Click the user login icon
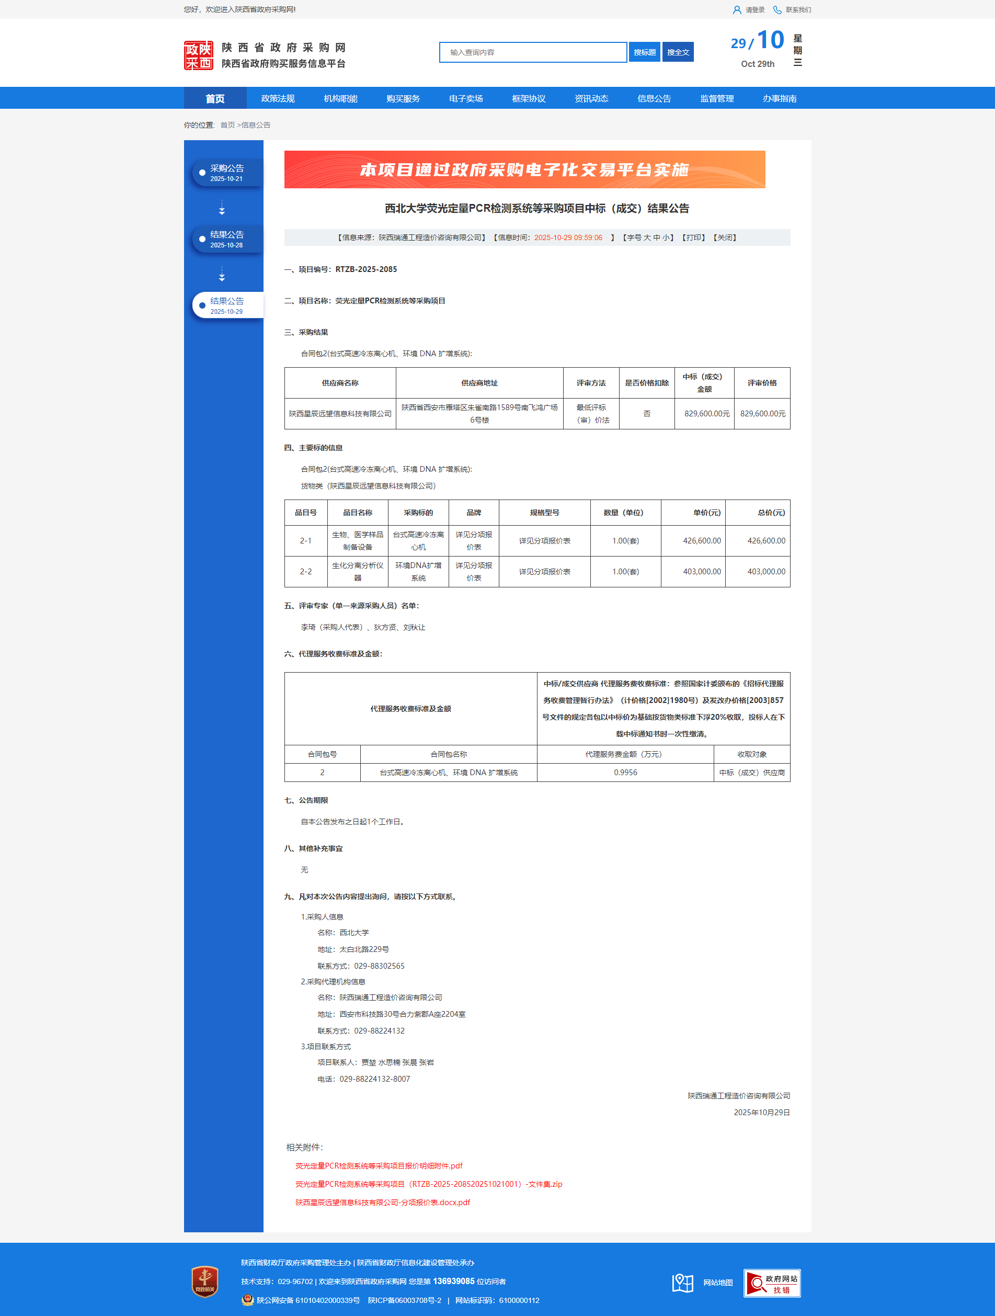Image resolution: width=995 pixels, height=1316 pixels. 736,10
